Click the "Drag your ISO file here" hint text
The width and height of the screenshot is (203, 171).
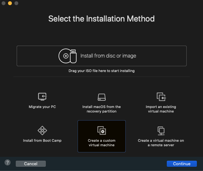(101, 71)
